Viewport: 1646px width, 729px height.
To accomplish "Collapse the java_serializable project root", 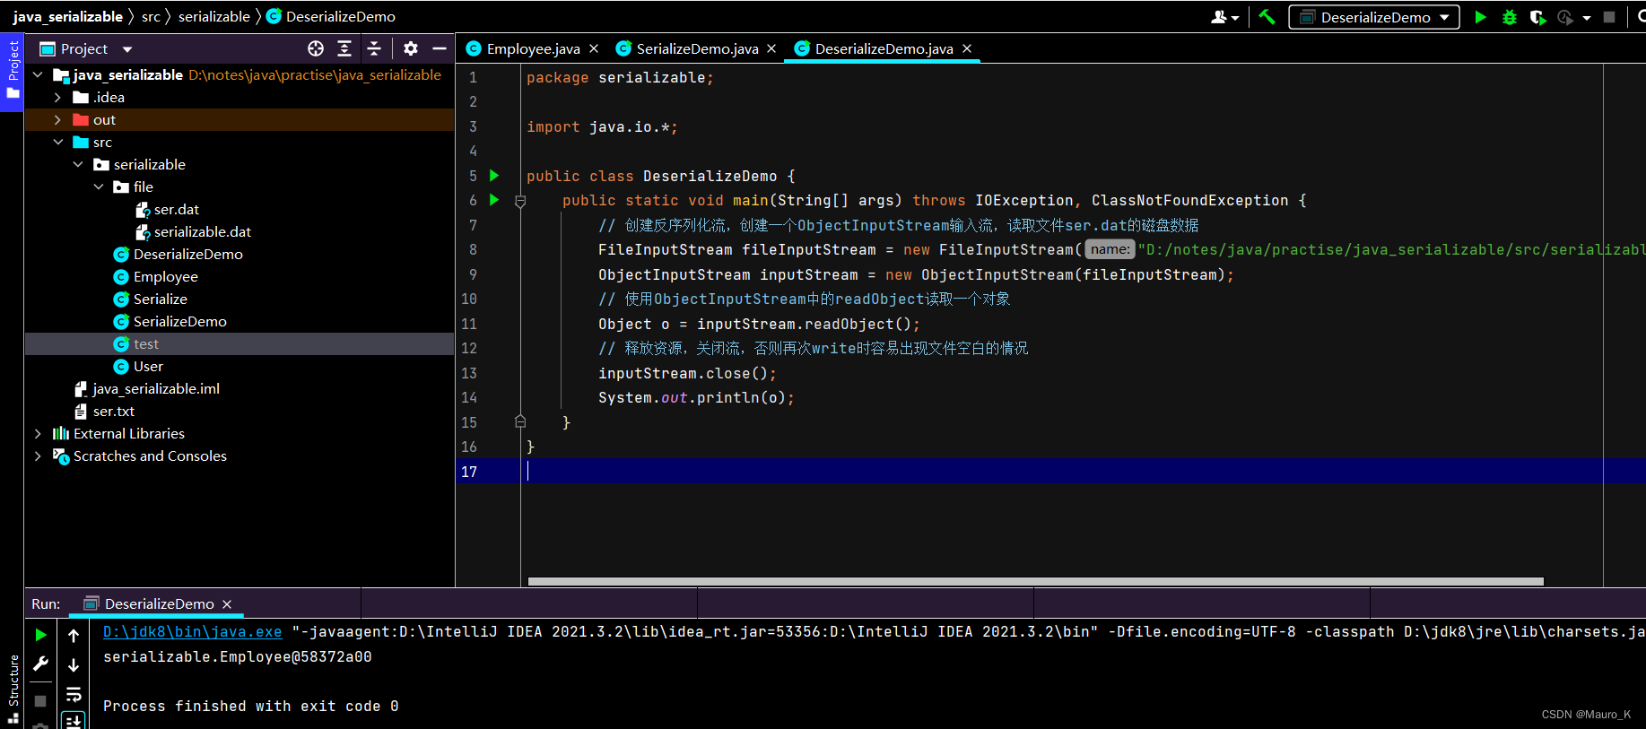I will (38, 74).
